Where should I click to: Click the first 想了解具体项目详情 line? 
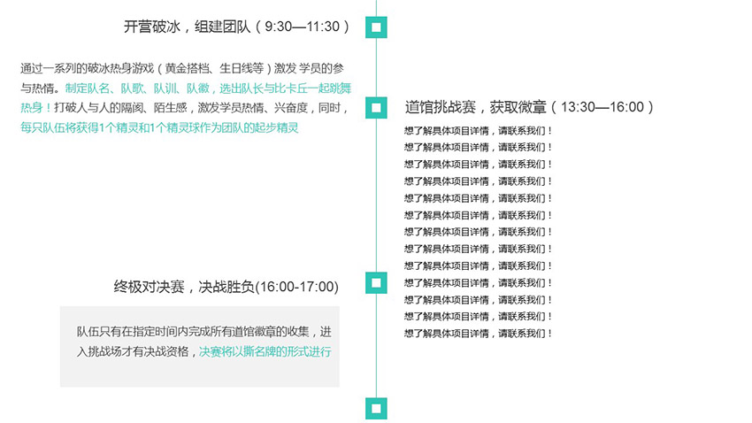478,131
